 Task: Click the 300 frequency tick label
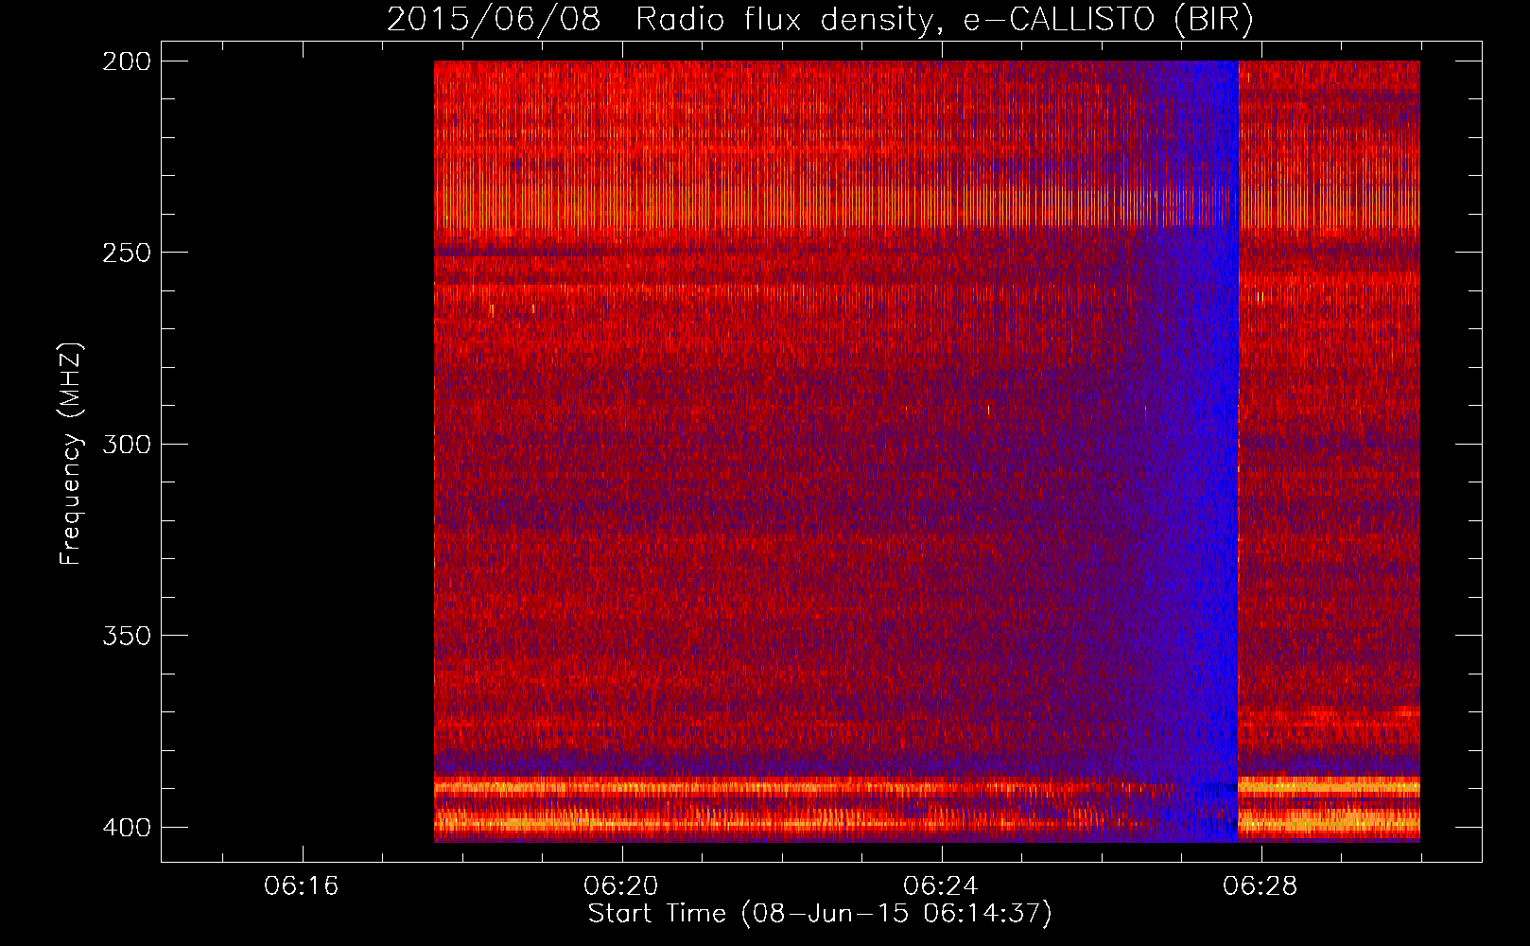[x=126, y=444]
